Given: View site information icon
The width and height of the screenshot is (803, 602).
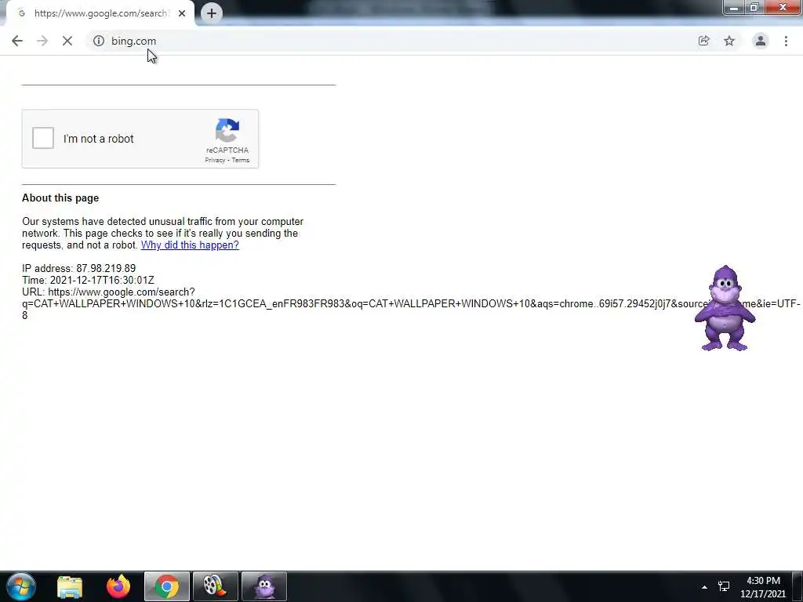Looking at the screenshot, I should [99, 41].
